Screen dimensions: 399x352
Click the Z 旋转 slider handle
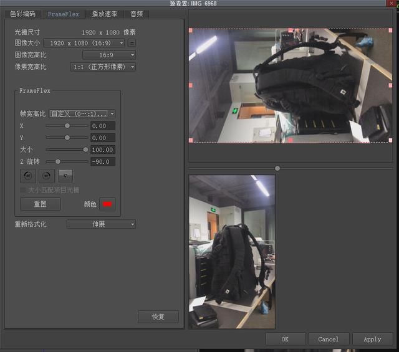57,161
